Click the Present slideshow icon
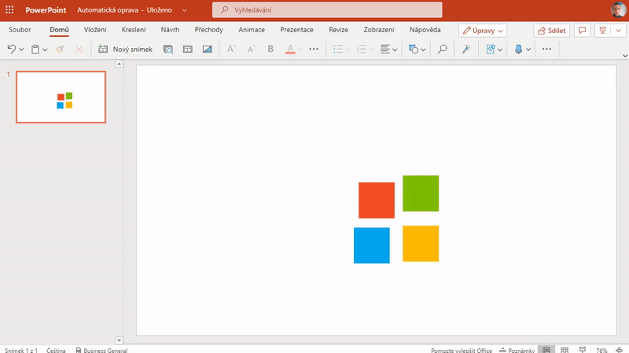629x353 pixels. pos(602,30)
